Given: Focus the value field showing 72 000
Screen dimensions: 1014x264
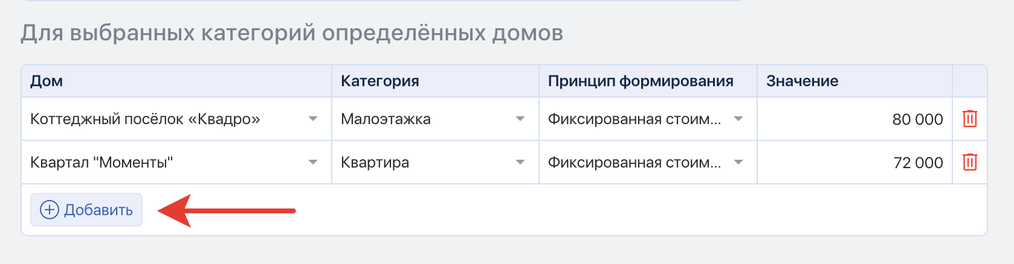Looking at the screenshot, I should [853, 163].
